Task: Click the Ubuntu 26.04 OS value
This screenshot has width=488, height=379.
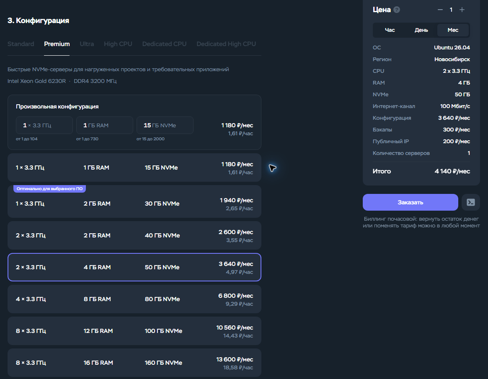Action: click(452, 48)
